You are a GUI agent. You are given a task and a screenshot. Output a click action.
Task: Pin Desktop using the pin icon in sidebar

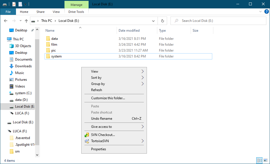click(33, 30)
